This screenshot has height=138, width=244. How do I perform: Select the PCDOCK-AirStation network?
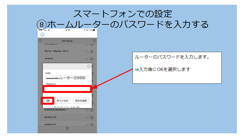click(56, 110)
